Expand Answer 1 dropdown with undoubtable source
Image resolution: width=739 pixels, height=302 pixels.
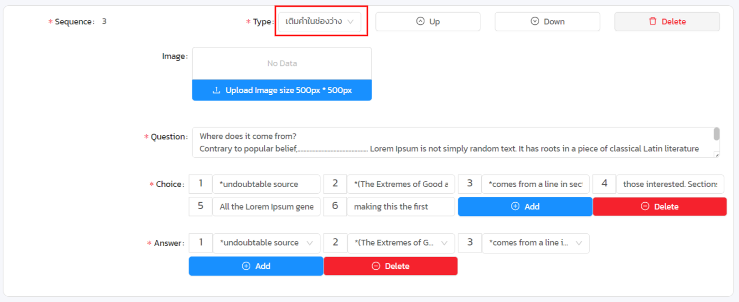pos(266,243)
